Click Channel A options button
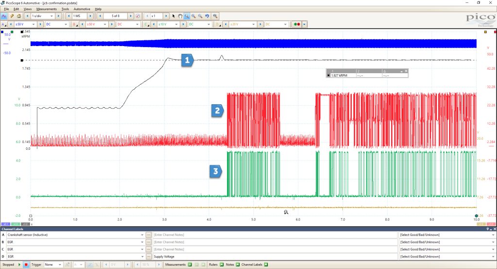 point(4,24)
